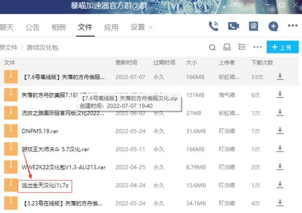This screenshot has height=213, width=302.
Task: Sort by 更新时间 column header
Action: [x=126, y=62]
